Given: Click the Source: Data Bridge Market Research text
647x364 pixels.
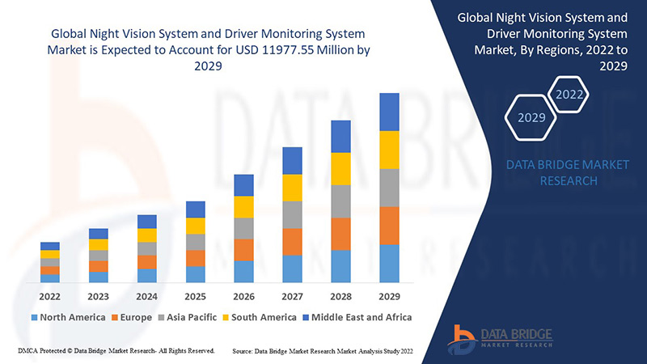Looking at the screenshot, I should pyautogui.click(x=323, y=351).
